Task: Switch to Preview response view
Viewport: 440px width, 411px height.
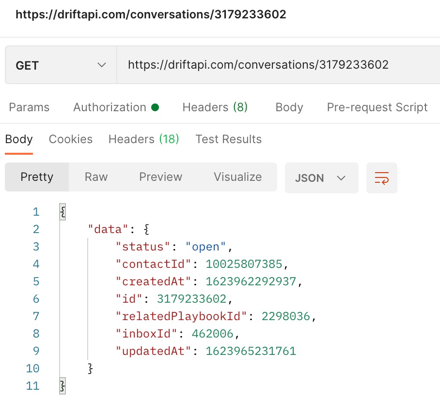Action: (160, 177)
